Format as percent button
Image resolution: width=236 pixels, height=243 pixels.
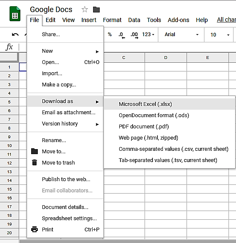click(110, 34)
